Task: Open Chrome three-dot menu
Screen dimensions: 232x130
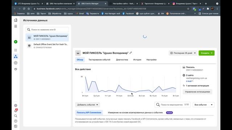Action: (217, 9)
